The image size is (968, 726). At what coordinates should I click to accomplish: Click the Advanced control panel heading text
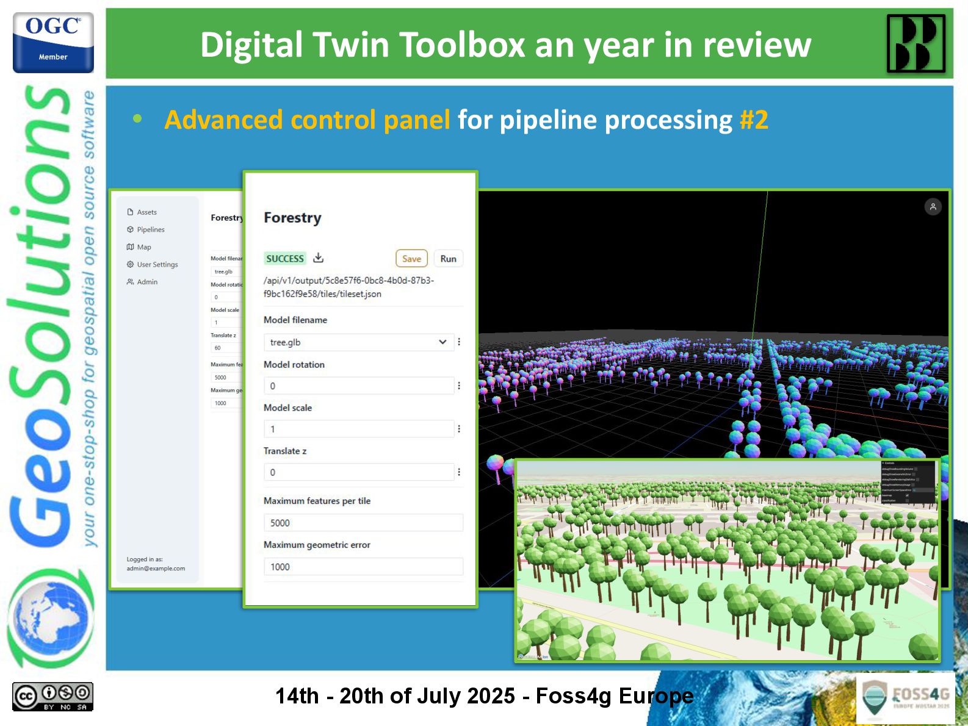[x=308, y=120]
